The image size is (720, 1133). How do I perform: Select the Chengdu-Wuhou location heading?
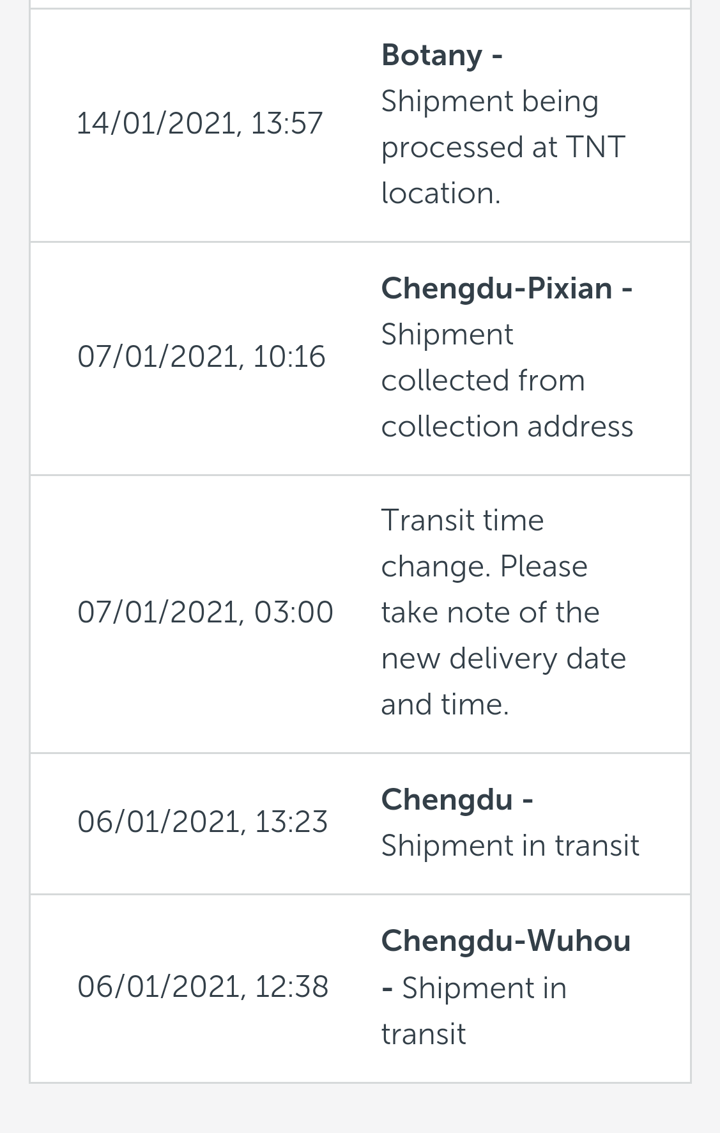click(x=505, y=941)
